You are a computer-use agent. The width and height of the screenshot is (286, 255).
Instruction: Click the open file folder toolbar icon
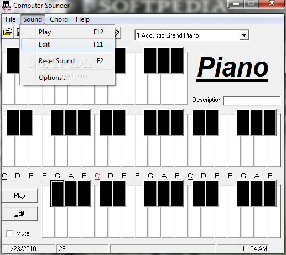coord(8,32)
